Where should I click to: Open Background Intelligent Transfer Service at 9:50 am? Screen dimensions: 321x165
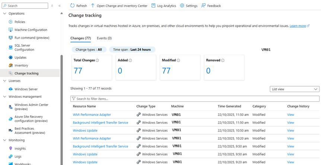click(x=101, y=146)
